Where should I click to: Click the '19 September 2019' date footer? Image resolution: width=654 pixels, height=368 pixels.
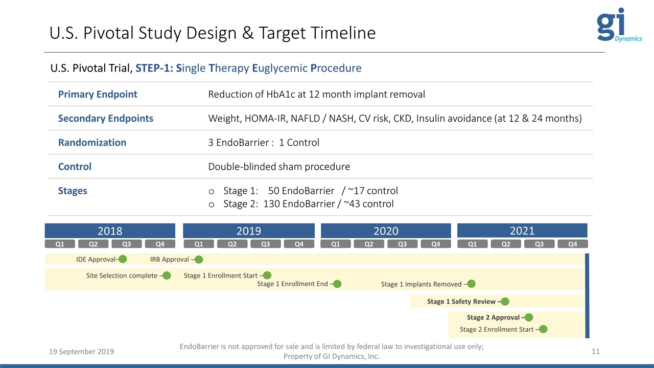[x=82, y=352]
